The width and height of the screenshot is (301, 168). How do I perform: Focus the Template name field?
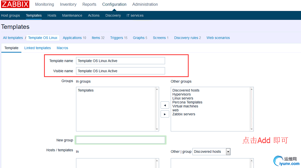pos(120,61)
